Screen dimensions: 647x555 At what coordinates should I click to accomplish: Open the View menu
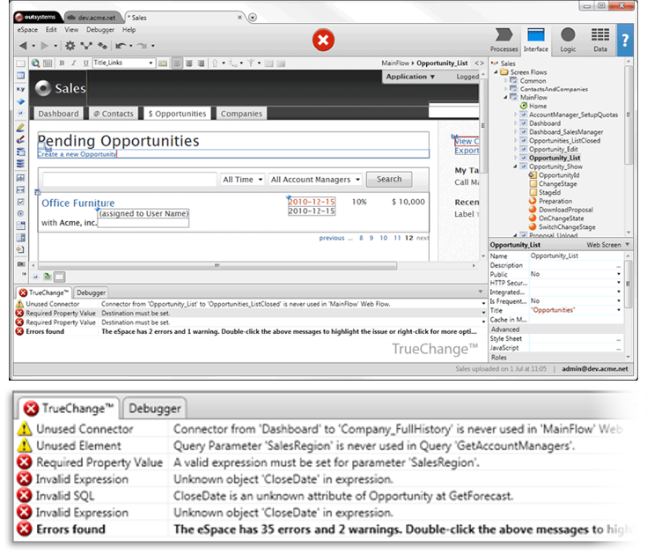[x=71, y=30]
